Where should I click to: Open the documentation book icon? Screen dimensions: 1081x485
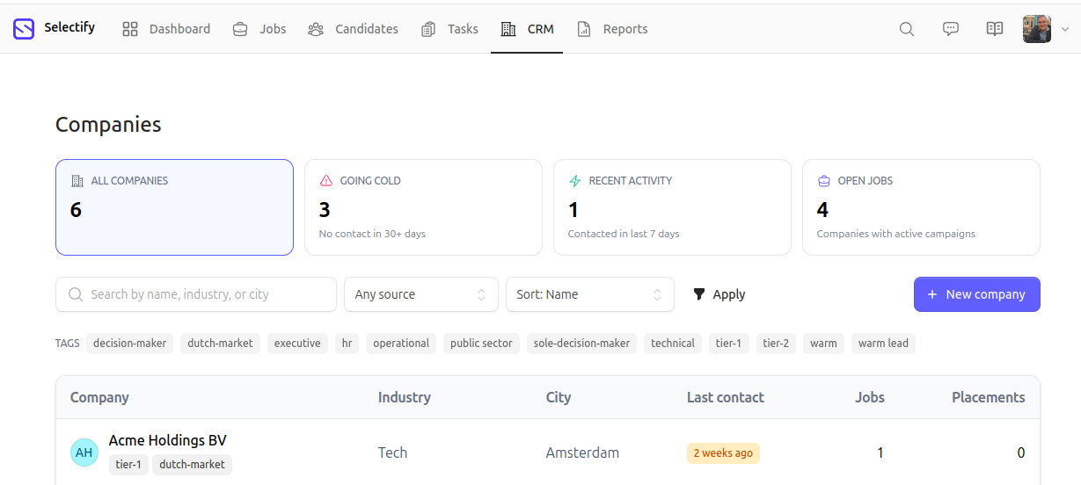pyautogui.click(x=995, y=29)
